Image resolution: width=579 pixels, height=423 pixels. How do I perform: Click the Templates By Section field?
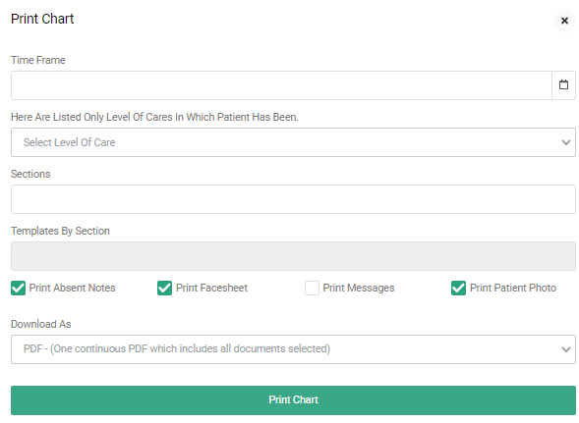pyautogui.click(x=293, y=256)
